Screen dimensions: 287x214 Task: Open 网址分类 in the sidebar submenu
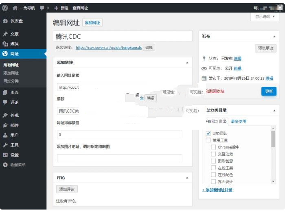click(x=11, y=81)
